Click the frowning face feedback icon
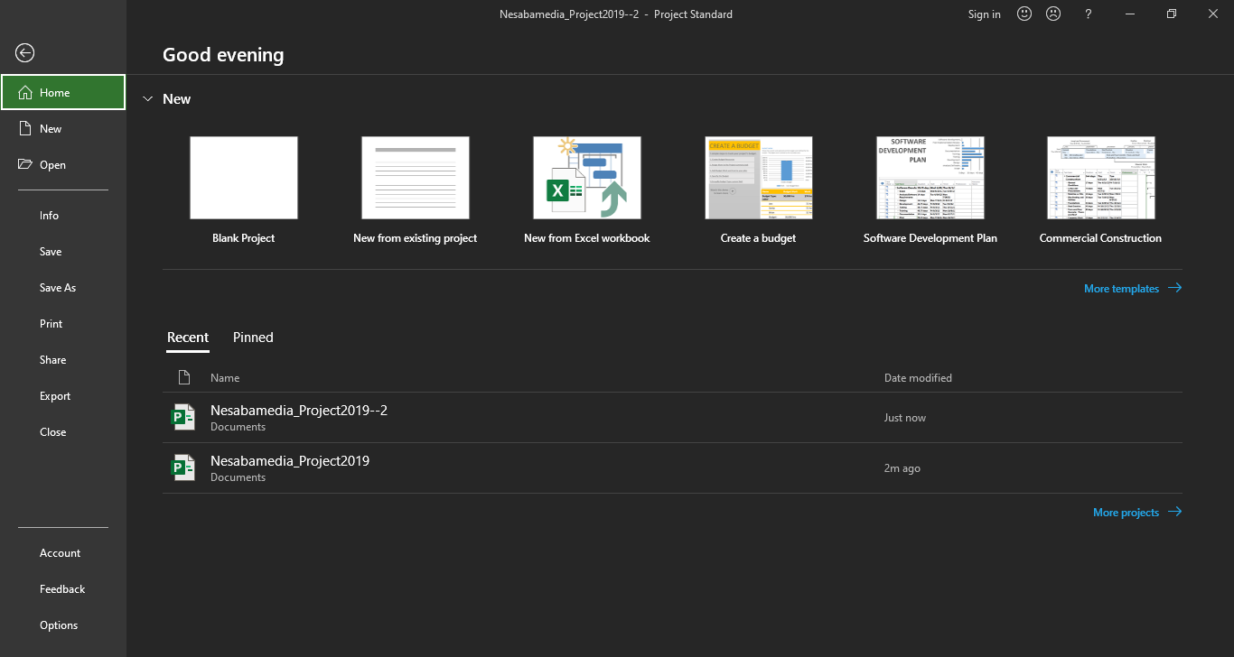The height and width of the screenshot is (657, 1234). click(x=1053, y=14)
